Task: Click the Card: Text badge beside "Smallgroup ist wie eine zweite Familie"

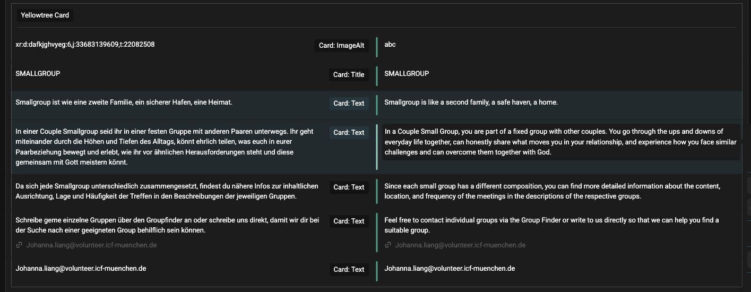Action: pos(349,104)
